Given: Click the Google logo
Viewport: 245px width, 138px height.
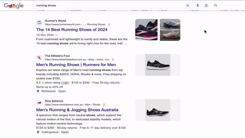Looking at the screenshot, I should click(x=13, y=6).
